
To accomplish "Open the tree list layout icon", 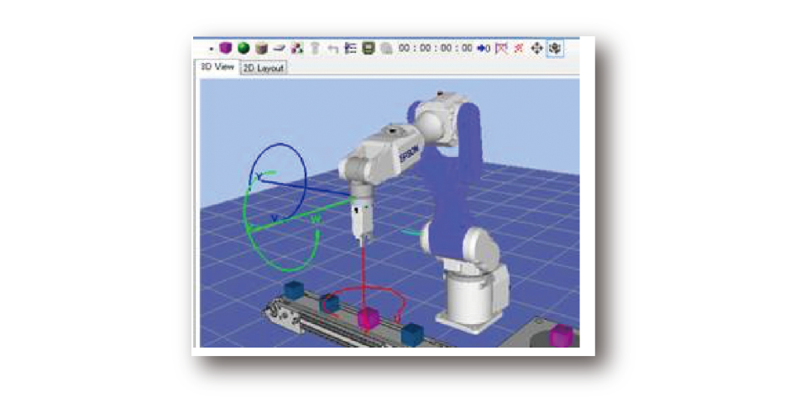I will pos(351,49).
